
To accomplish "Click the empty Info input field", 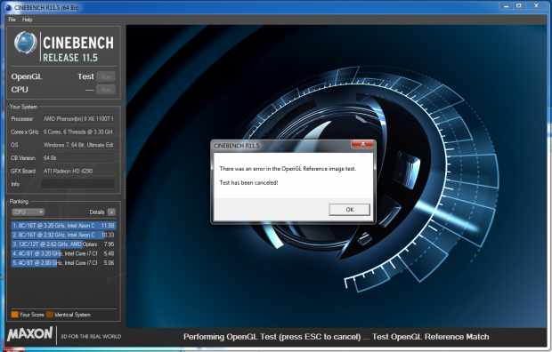I will pos(78,184).
